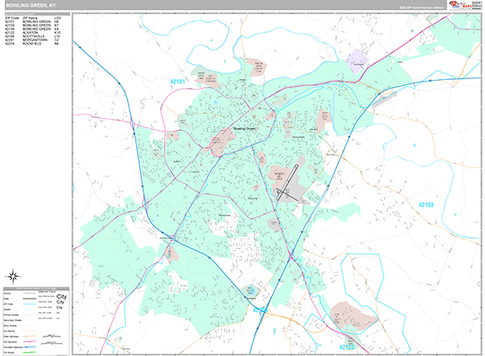Click the ZIP Name column header

[x=29, y=18]
